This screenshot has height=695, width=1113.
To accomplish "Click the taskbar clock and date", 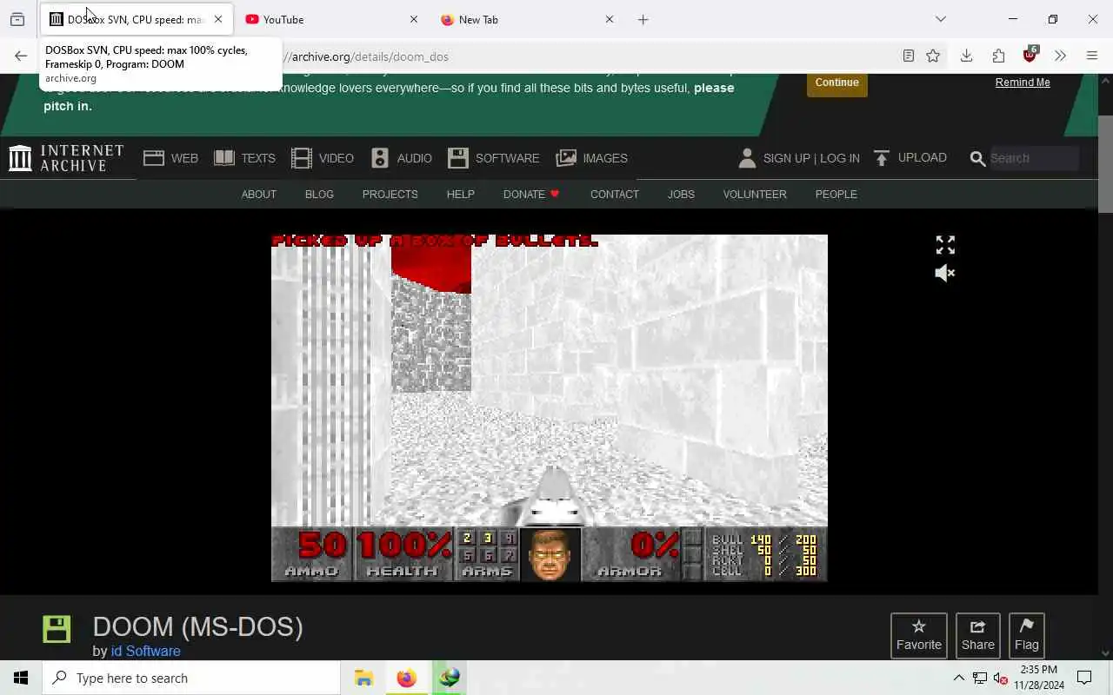I will (1039, 678).
